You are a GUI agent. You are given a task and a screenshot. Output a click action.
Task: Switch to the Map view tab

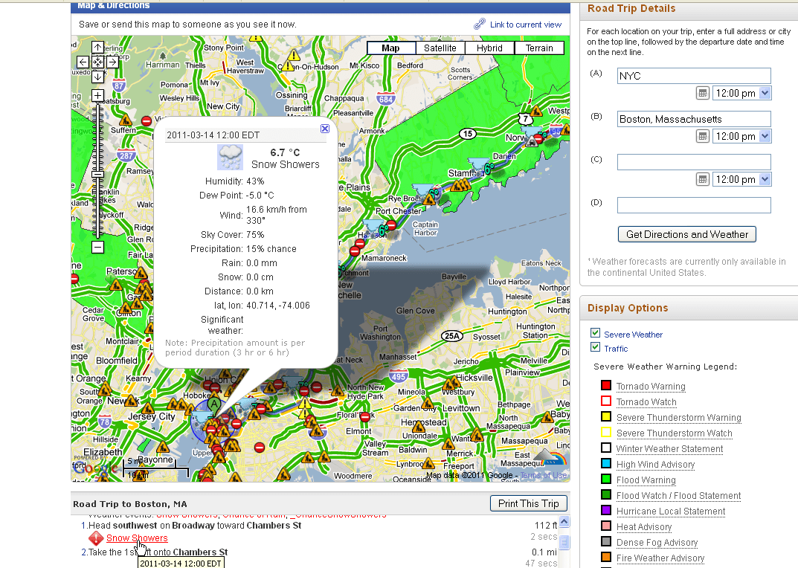point(390,48)
